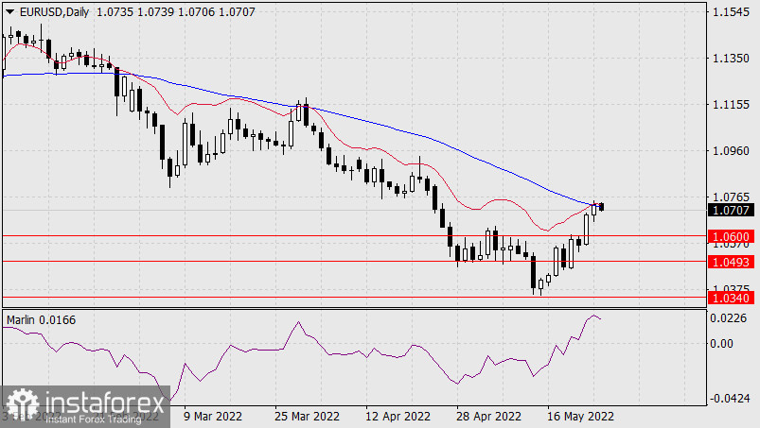Select the EURUSD,Daily symbol label

54,12
